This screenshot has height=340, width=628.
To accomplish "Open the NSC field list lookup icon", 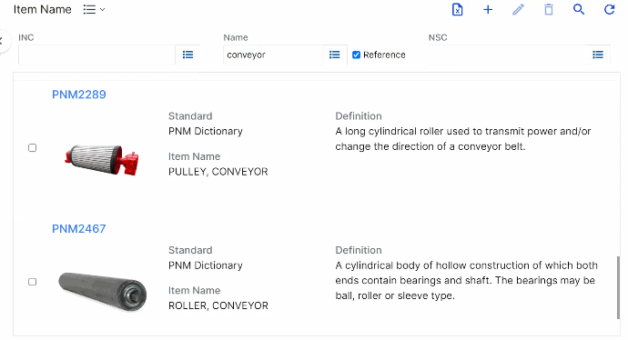I will [x=598, y=55].
